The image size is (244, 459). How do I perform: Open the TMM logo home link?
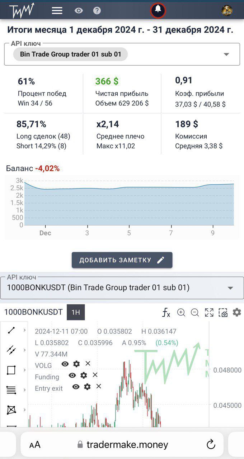tap(22, 10)
